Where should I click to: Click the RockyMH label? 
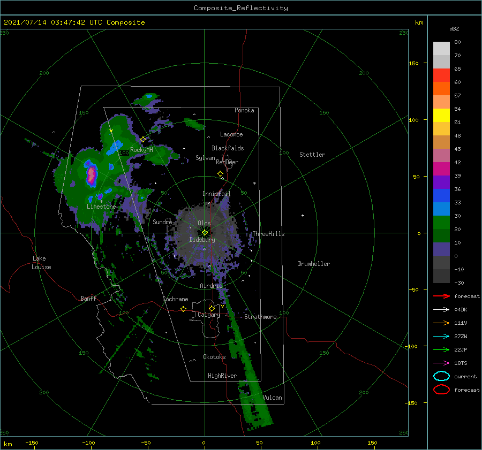click(x=141, y=150)
